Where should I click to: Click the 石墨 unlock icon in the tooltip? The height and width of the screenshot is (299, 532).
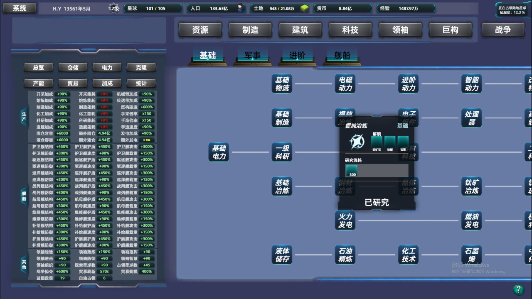coord(402,141)
